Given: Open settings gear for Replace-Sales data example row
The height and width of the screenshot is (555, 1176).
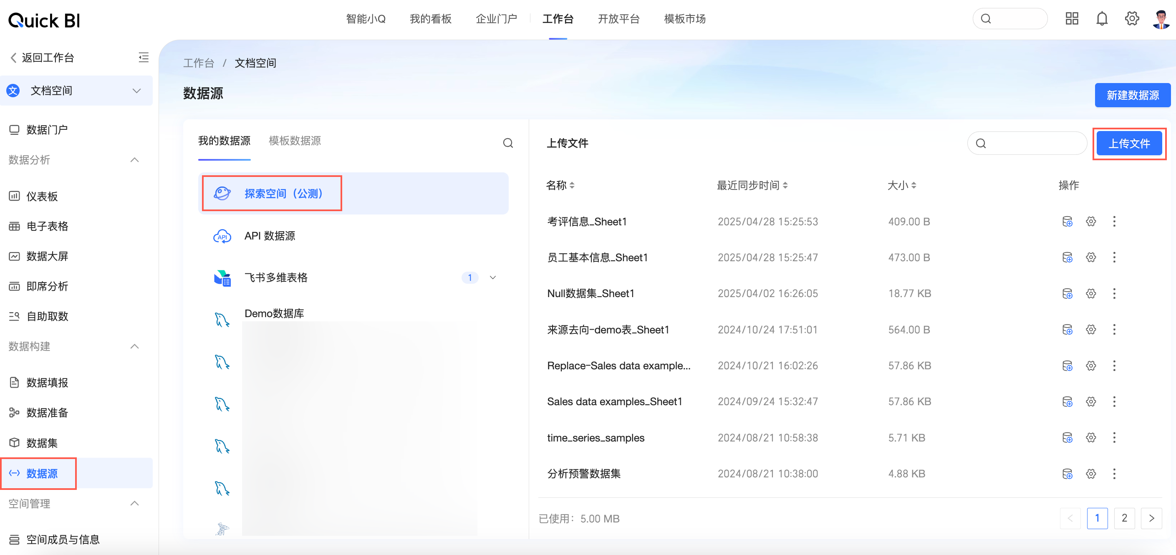Looking at the screenshot, I should tap(1090, 366).
